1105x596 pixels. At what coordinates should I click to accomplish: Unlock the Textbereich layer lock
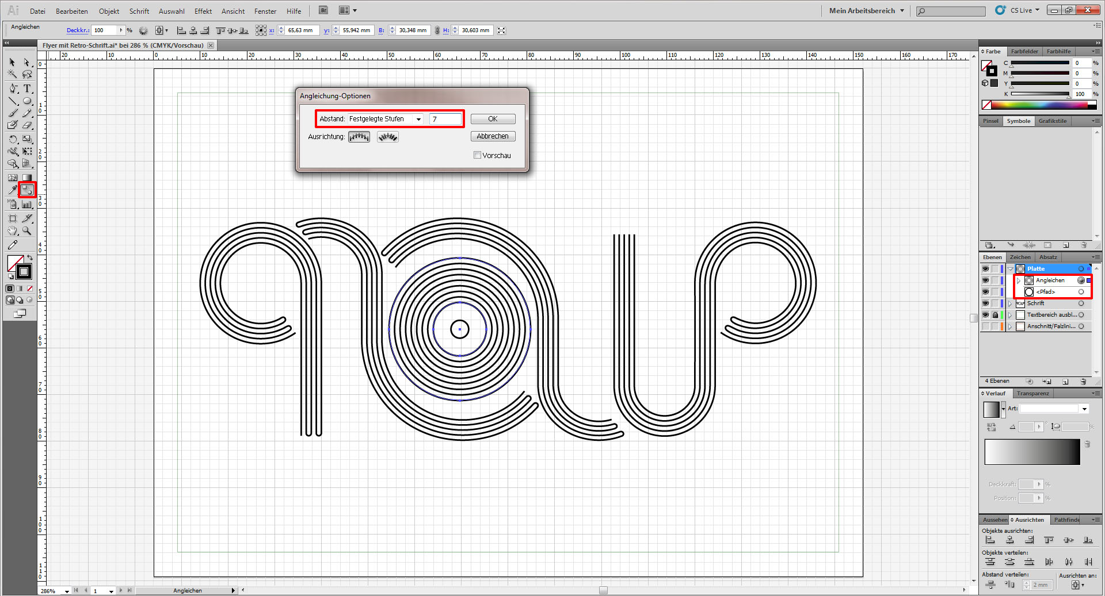pyautogui.click(x=995, y=315)
